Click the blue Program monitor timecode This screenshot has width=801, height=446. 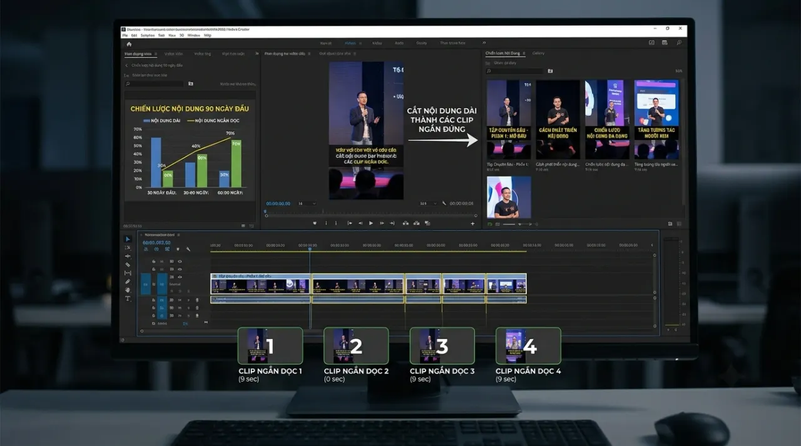click(278, 204)
